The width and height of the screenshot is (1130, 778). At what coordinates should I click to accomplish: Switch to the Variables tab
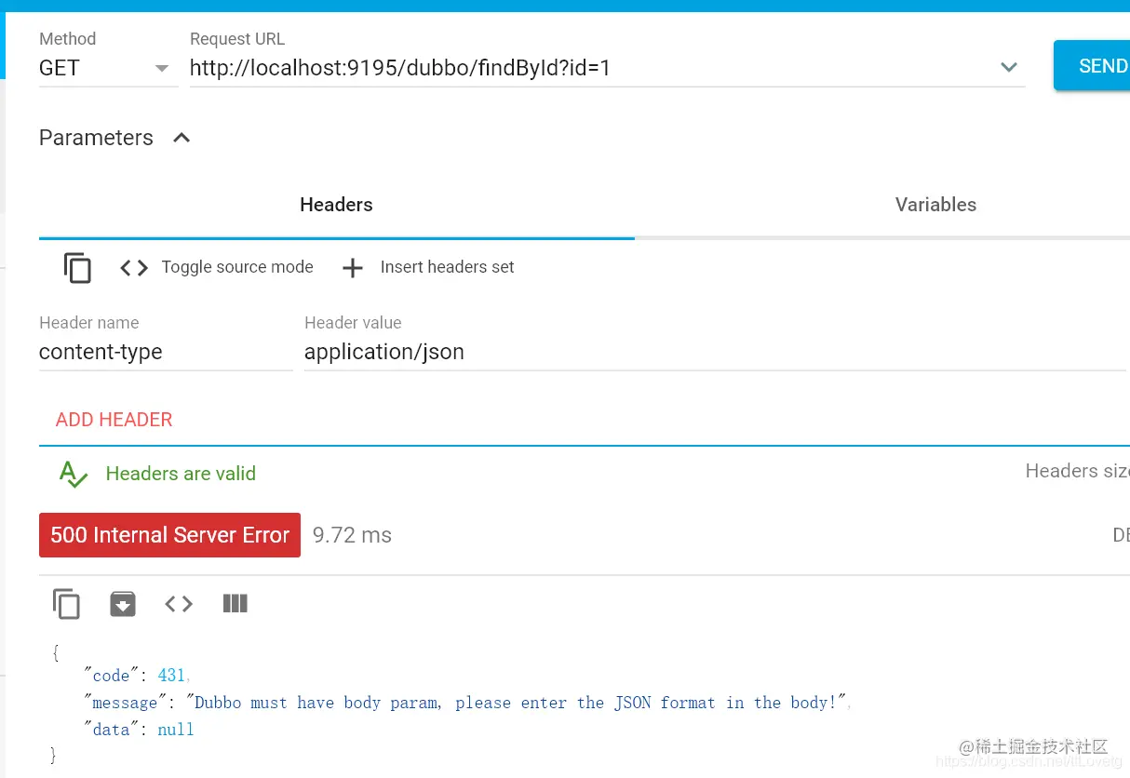coord(935,205)
